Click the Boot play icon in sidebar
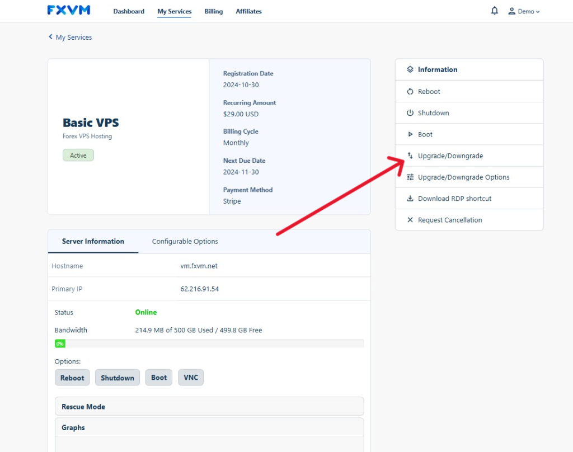The height and width of the screenshot is (452, 573). click(x=410, y=134)
